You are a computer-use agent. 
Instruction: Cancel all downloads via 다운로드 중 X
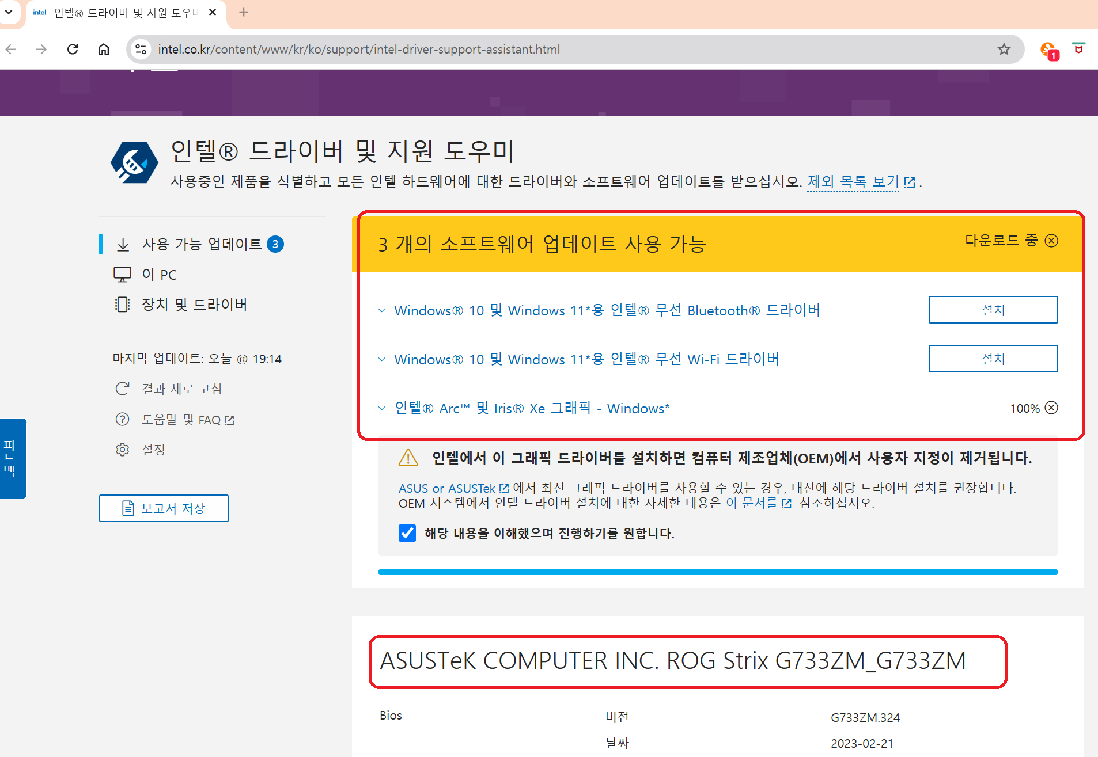coord(1051,241)
